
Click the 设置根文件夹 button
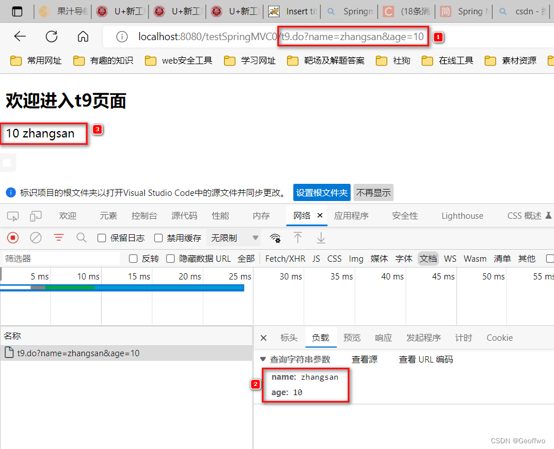click(x=321, y=192)
